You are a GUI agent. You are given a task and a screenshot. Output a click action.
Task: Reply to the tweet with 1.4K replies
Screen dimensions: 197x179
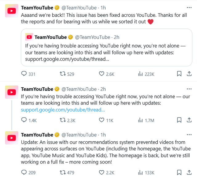pyautogui.click(x=24, y=120)
